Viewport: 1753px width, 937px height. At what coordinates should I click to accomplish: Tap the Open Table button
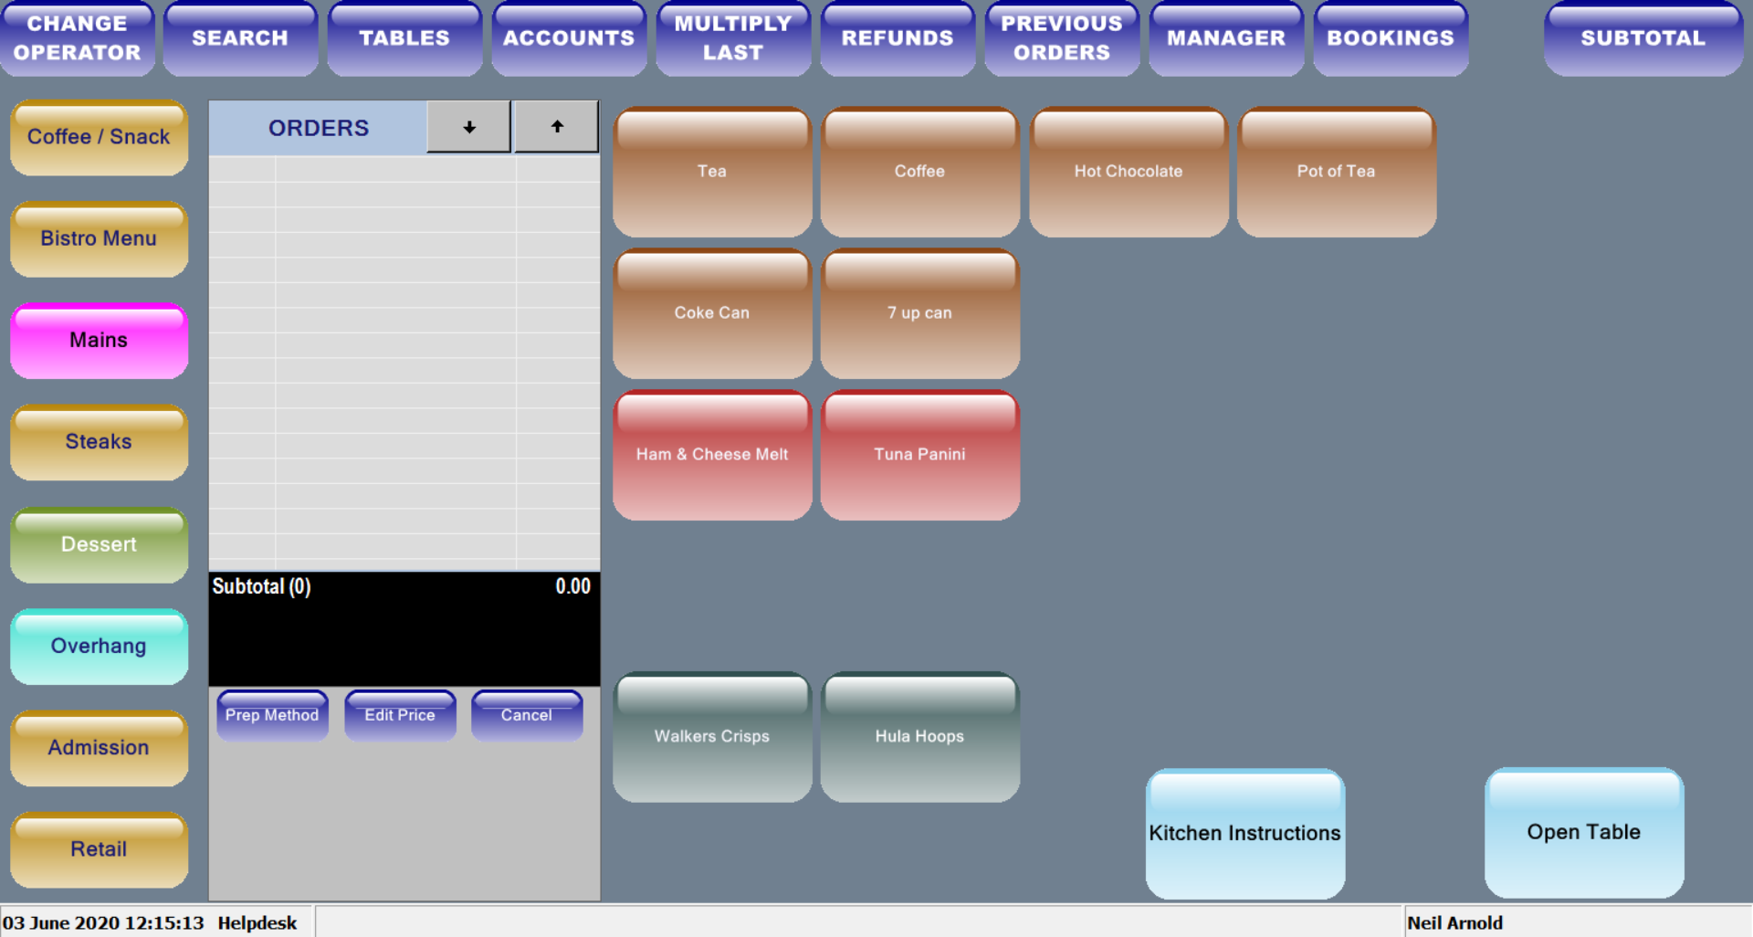click(1583, 833)
